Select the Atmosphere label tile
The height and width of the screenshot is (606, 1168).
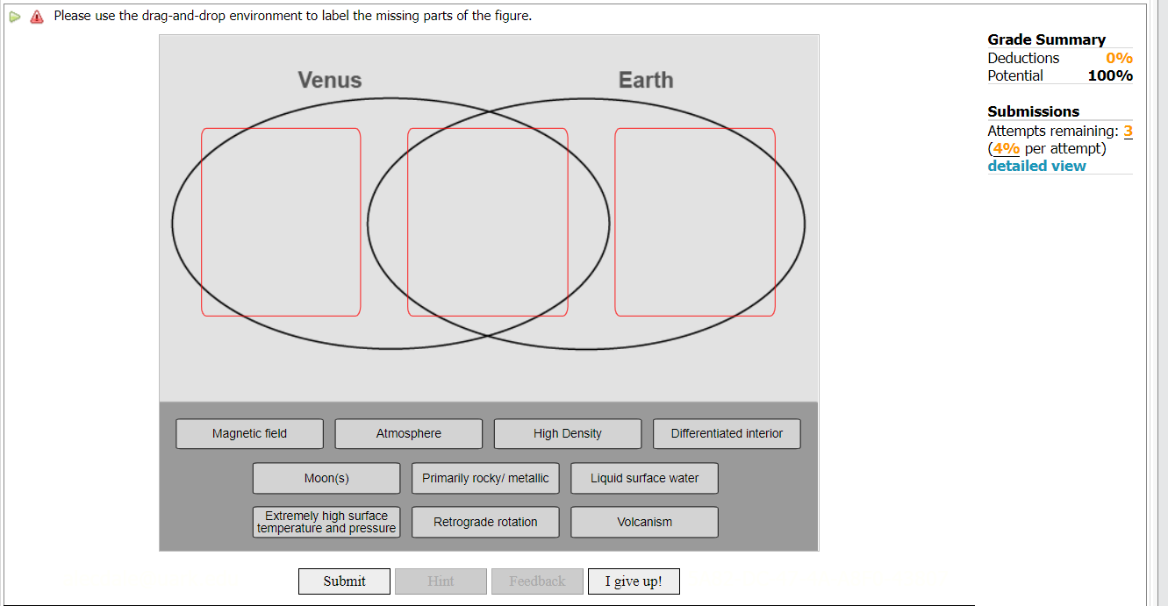[408, 433]
